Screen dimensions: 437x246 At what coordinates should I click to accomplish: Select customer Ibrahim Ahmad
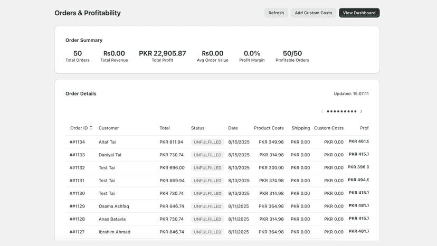pos(115,232)
